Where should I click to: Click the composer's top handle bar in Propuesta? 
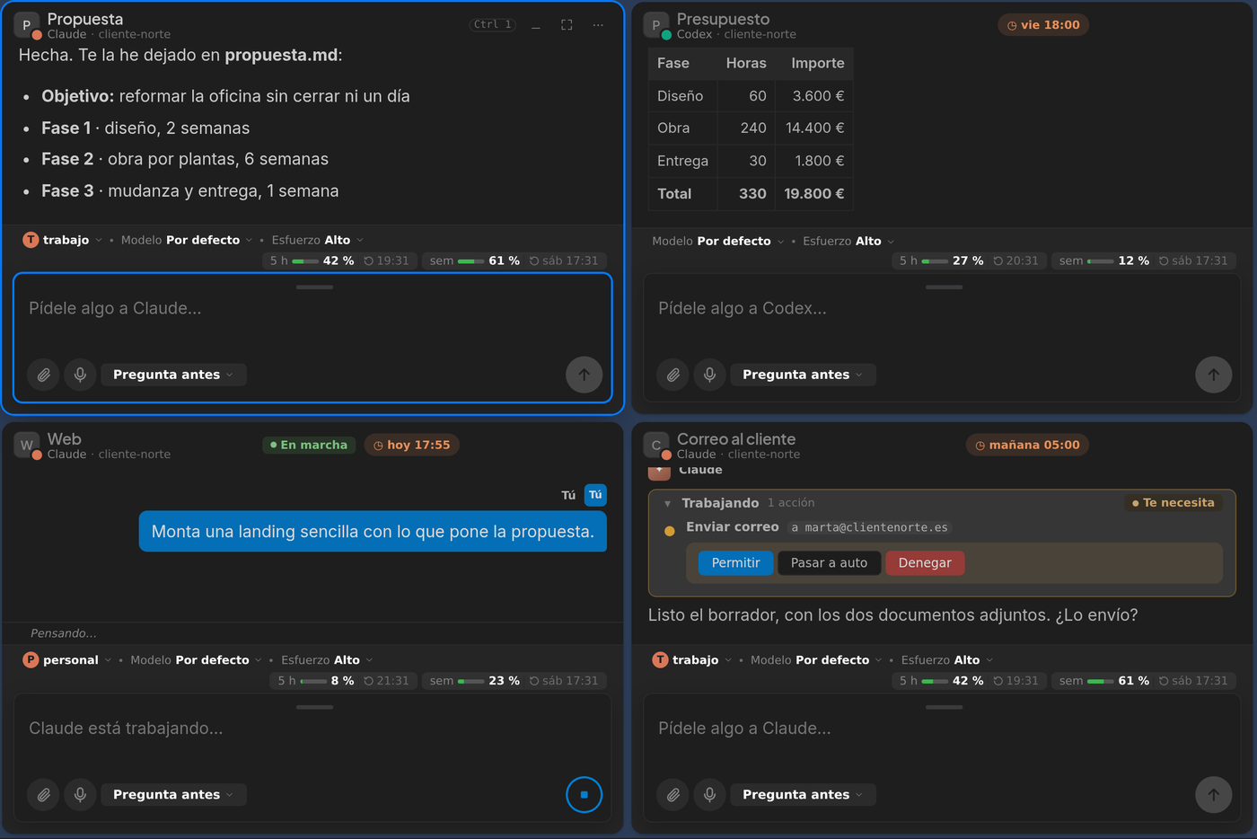(314, 287)
